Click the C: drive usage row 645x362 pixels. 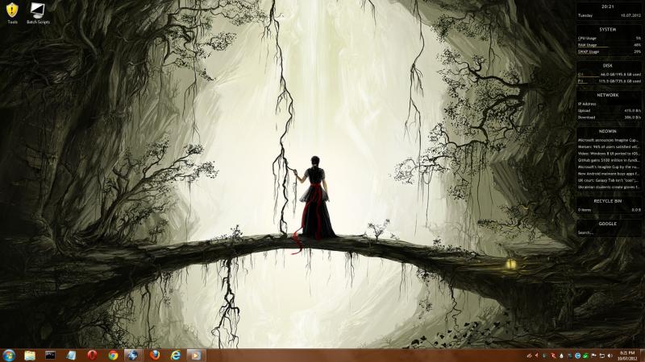click(x=609, y=74)
